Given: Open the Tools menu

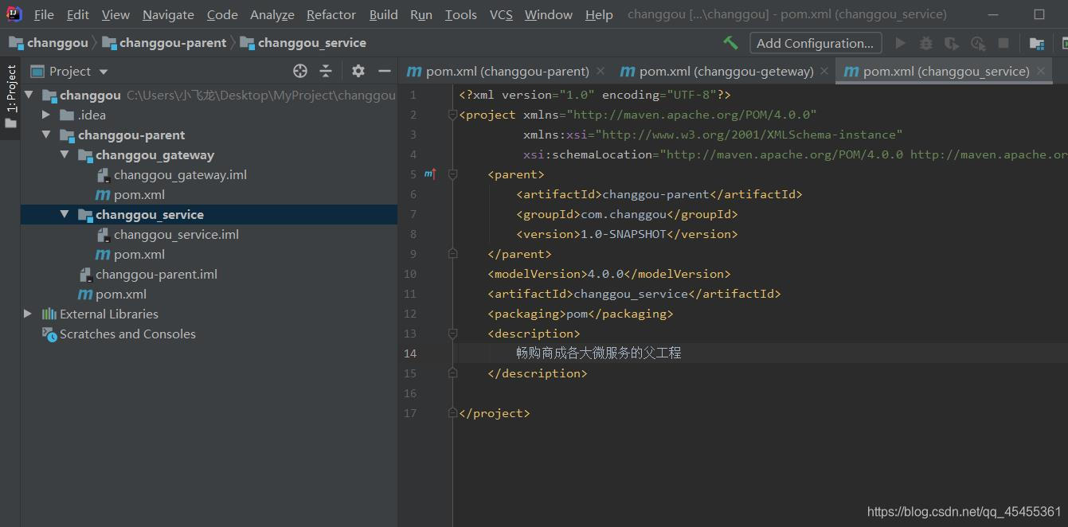Looking at the screenshot, I should click(x=461, y=14).
